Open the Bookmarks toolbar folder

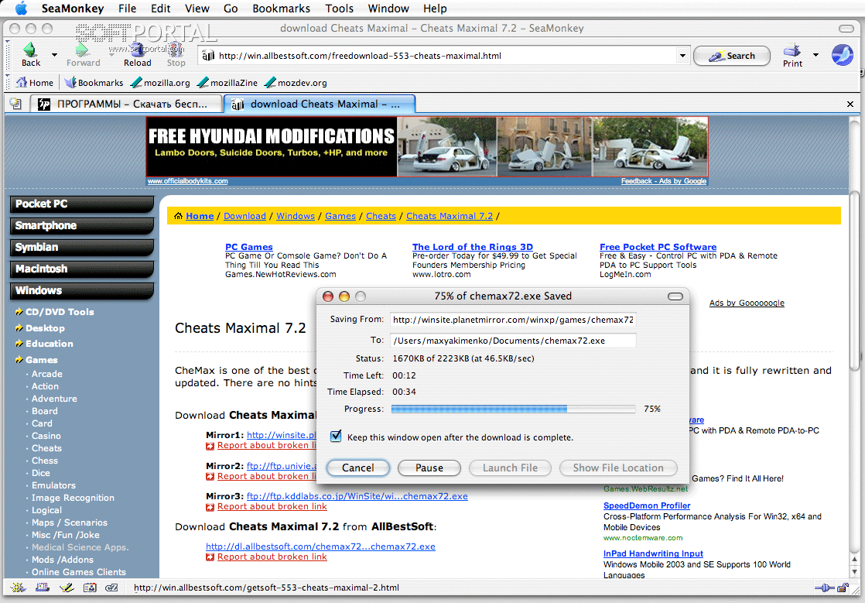pyautogui.click(x=94, y=82)
